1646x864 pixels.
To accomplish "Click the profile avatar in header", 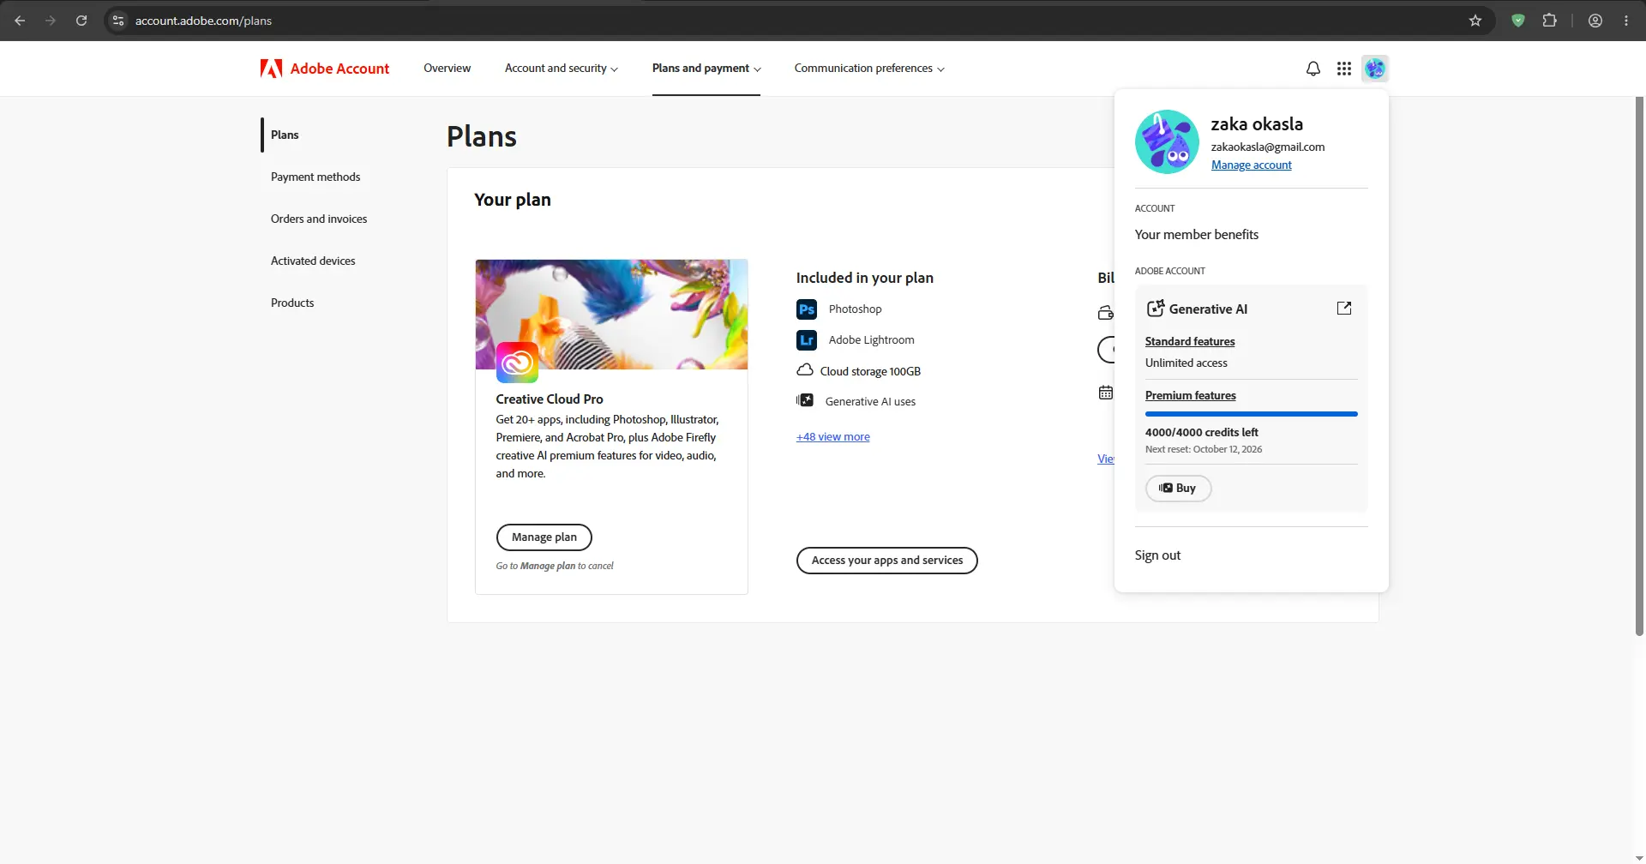I will [x=1375, y=69].
